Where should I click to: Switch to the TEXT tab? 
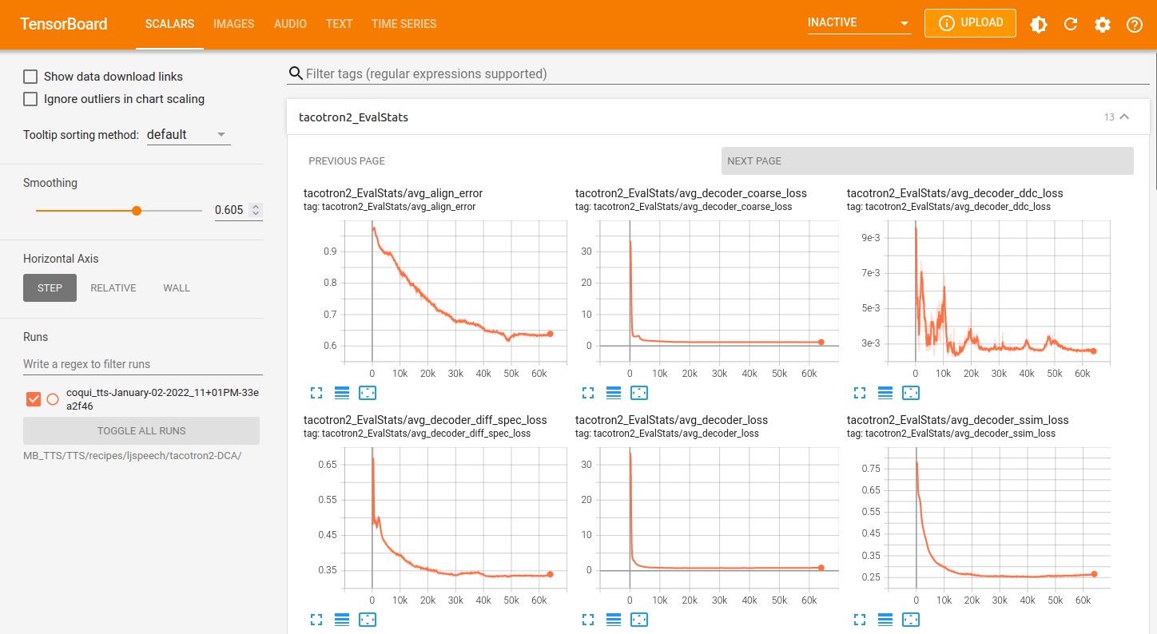pyautogui.click(x=339, y=24)
